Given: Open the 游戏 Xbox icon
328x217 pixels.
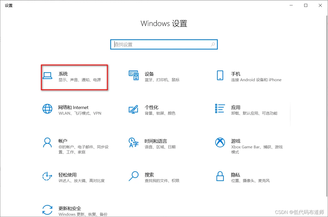Looking at the screenshot, I should [x=220, y=142].
